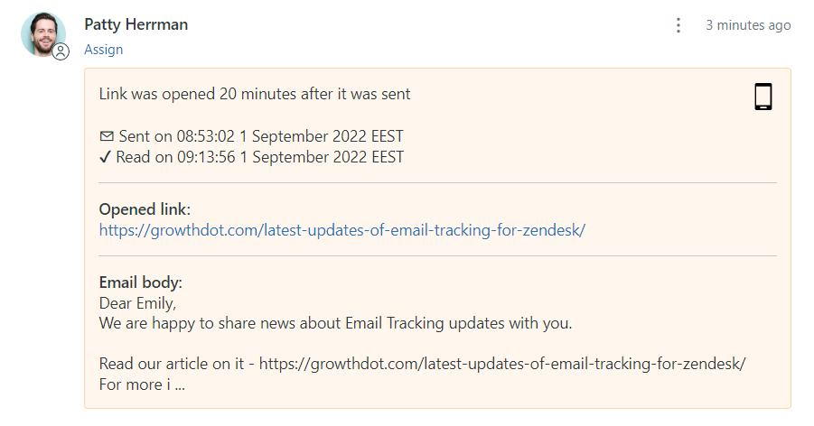Image resolution: width=814 pixels, height=426 pixels.
Task: Click the Email body heading
Action: [x=141, y=282]
